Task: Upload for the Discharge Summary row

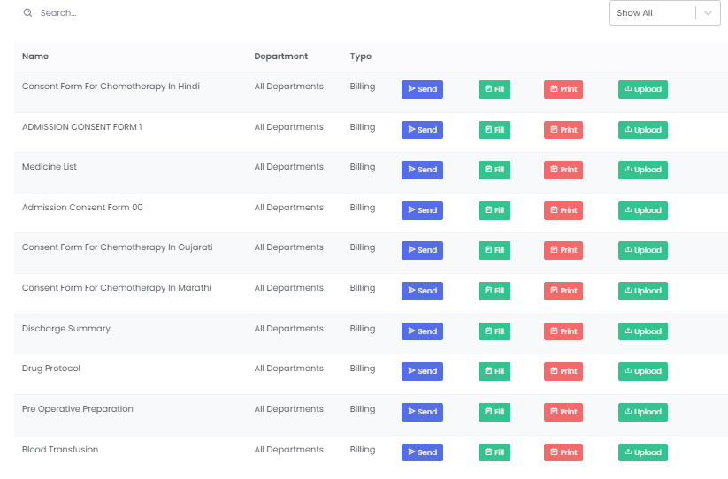Action: [642, 331]
